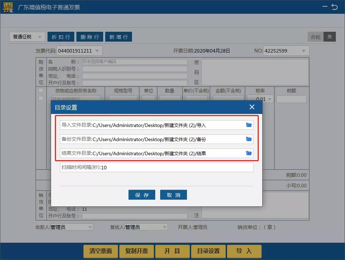Browse folder for the backup file directory

249,139
